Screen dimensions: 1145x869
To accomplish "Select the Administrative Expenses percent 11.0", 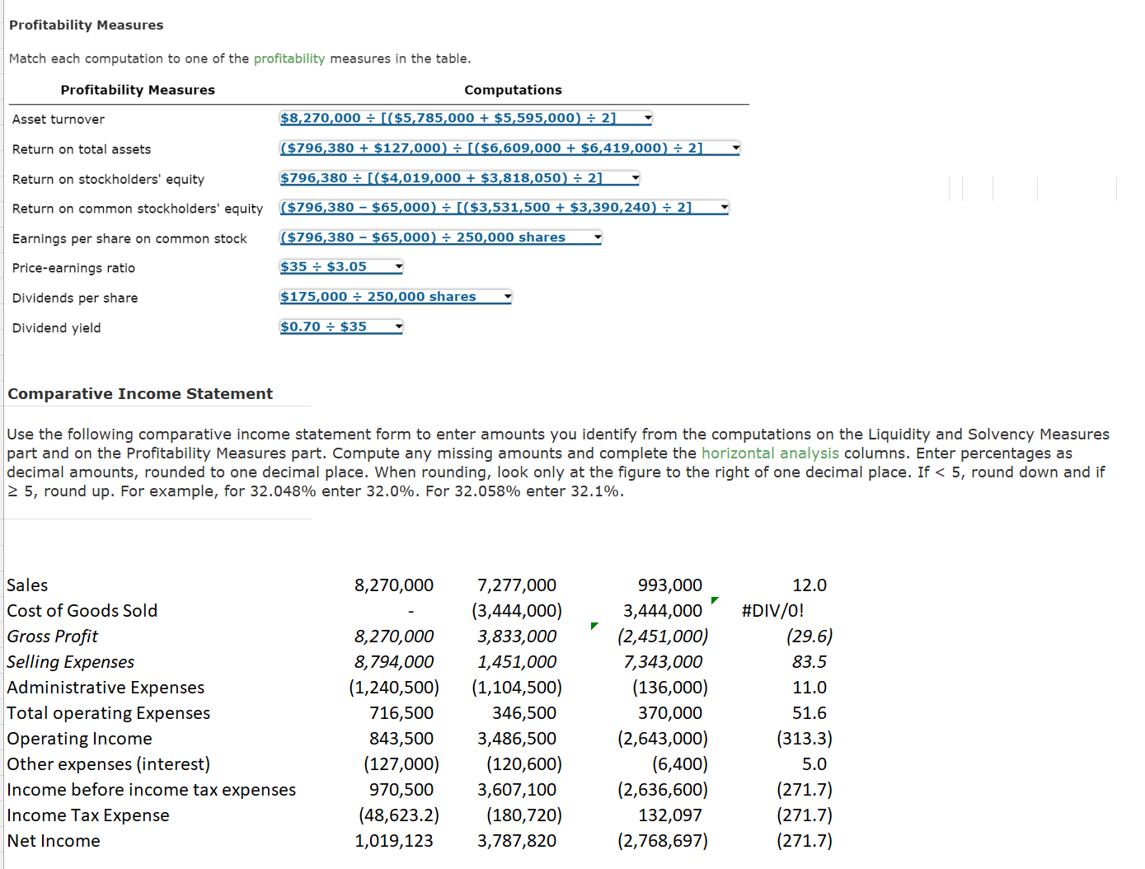I will tap(809, 688).
